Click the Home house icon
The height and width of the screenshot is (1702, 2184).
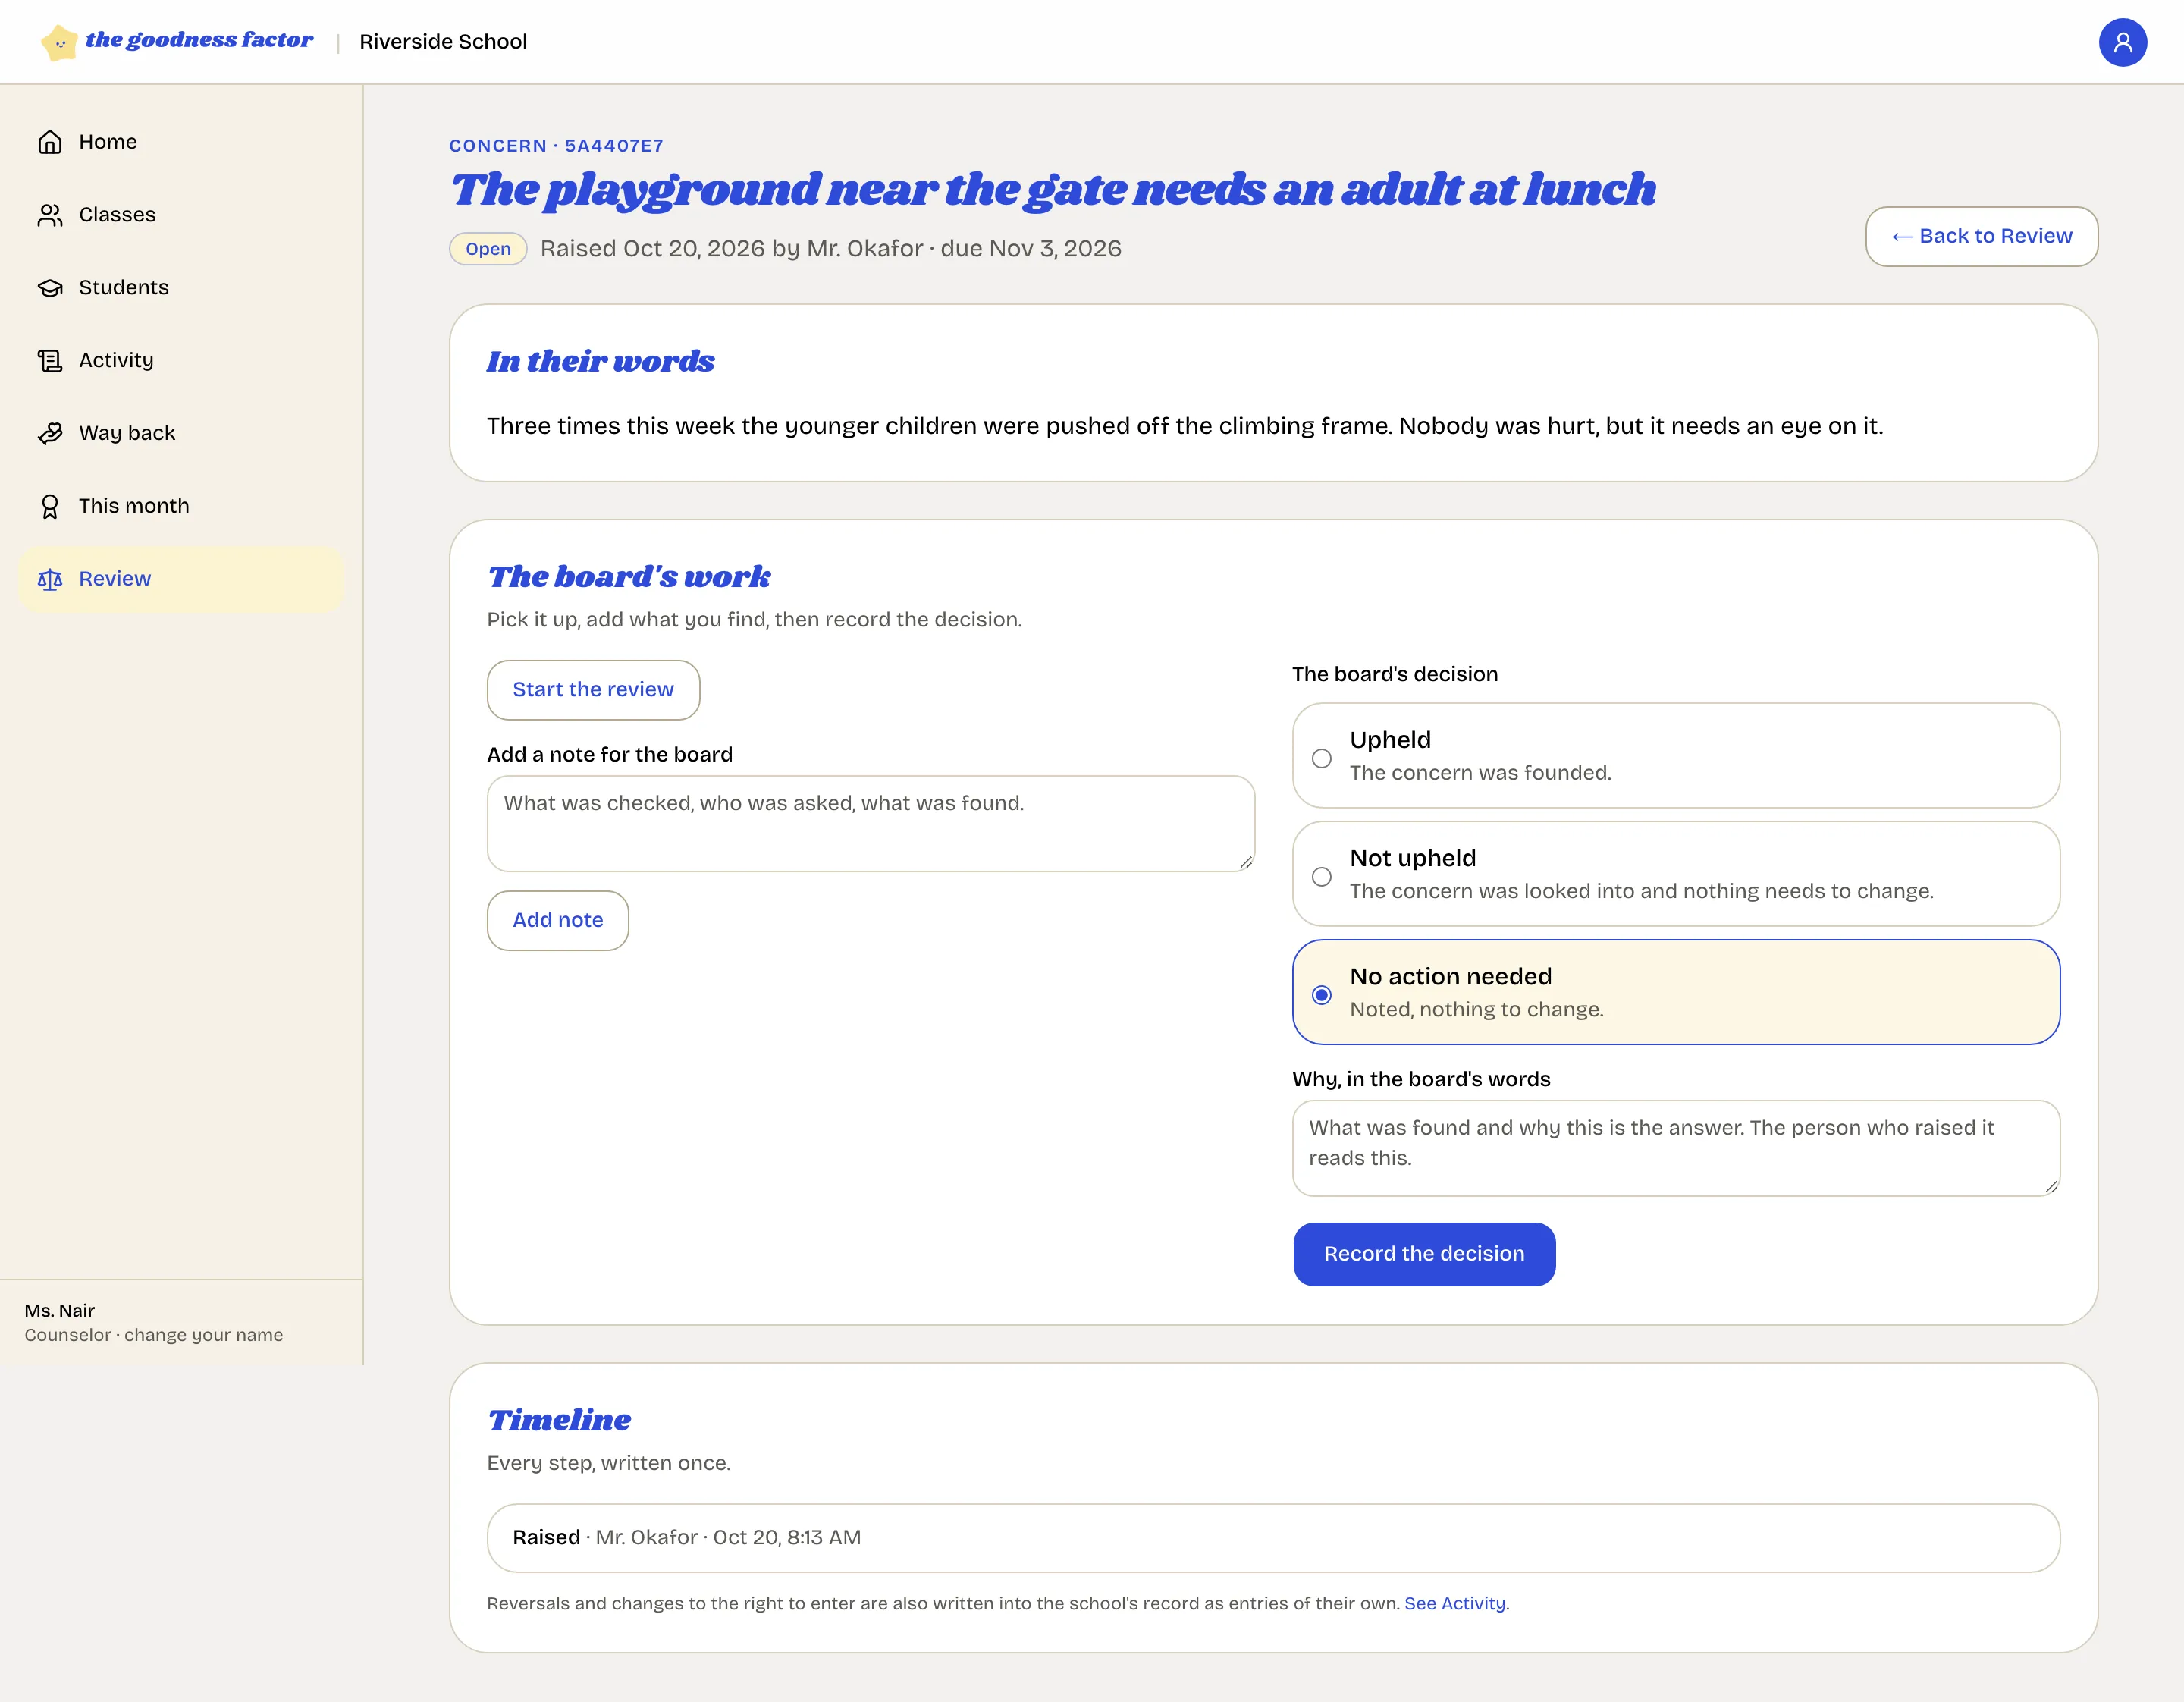(50, 142)
